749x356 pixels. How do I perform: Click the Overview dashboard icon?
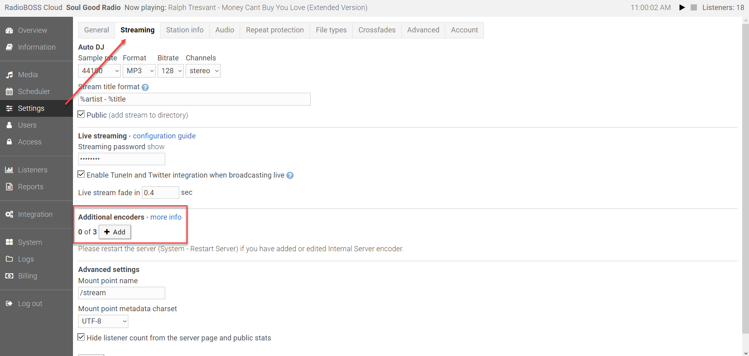coord(9,30)
